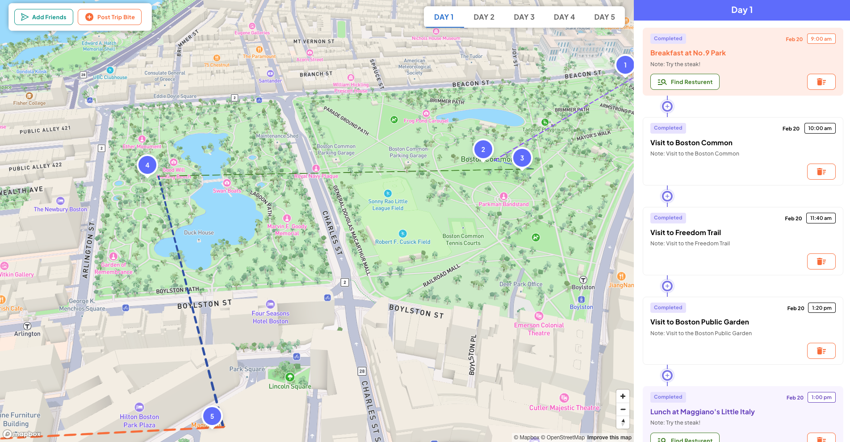Click the Completed badge on Breakfast card
Image resolution: width=850 pixels, height=442 pixels.
pyautogui.click(x=668, y=38)
